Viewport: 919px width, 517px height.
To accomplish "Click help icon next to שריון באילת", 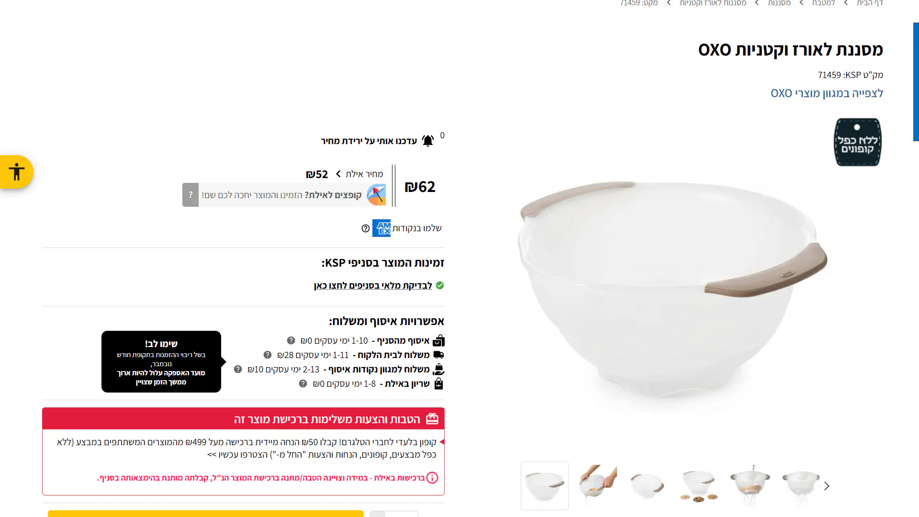I will click(303, 383).
